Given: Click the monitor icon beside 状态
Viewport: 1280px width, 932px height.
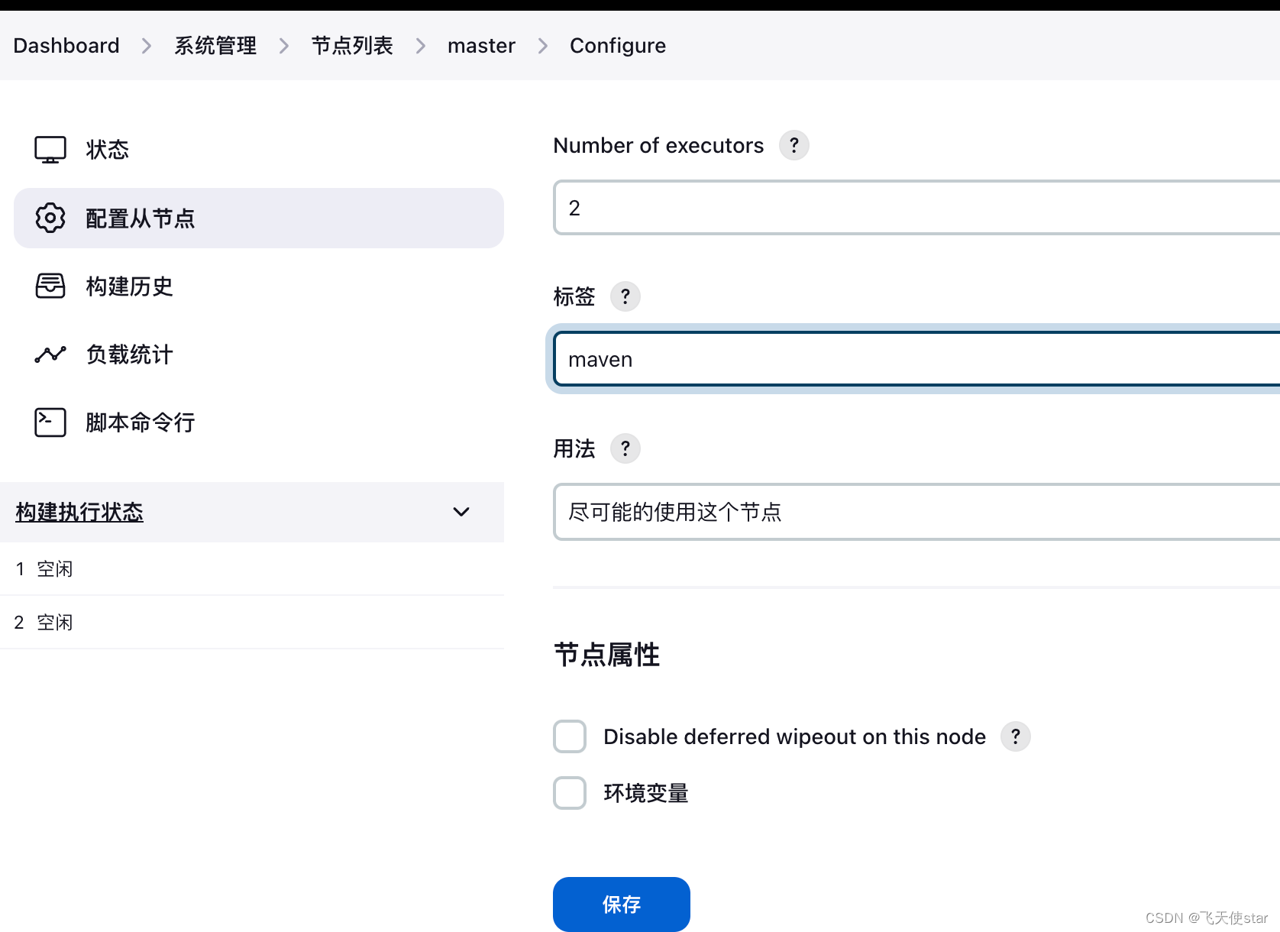Looking at the screenshot, I should click(x=50, y=150).
